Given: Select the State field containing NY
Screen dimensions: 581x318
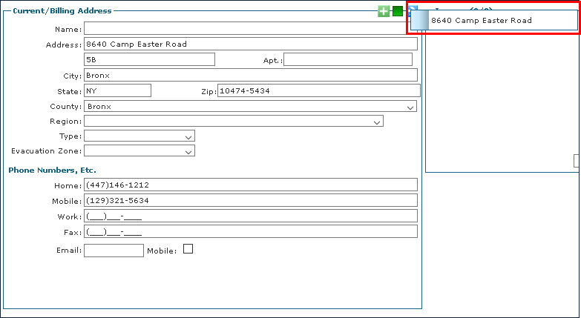Looking at the screenshot, I should click(x=117, y=90).
